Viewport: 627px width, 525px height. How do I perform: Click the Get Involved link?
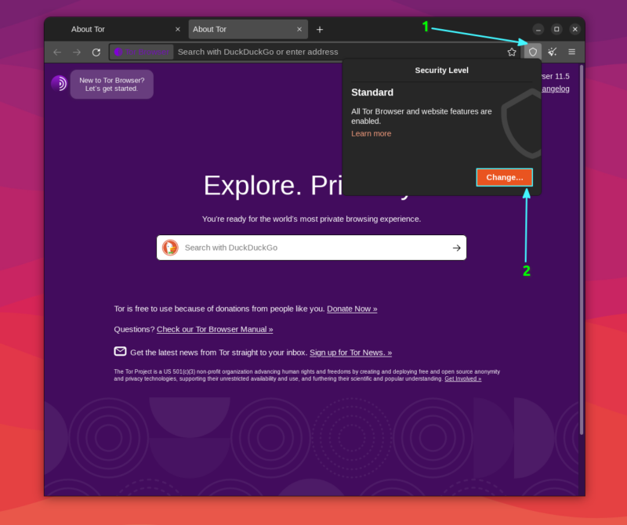coord(462,378)
